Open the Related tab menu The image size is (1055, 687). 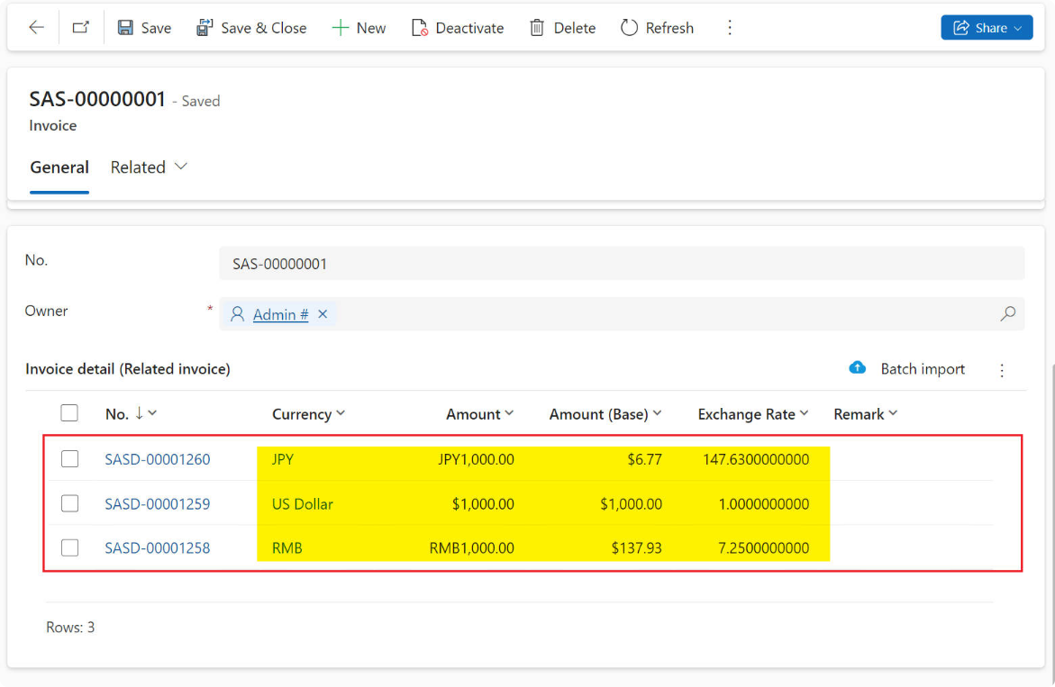[149, 167]
